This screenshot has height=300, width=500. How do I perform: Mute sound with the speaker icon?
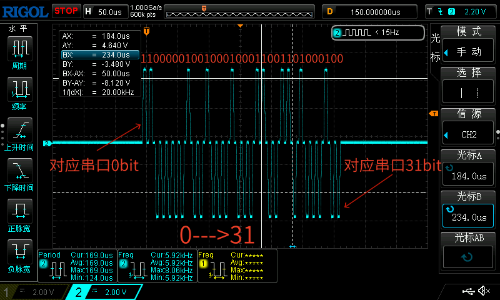point(483,291)
